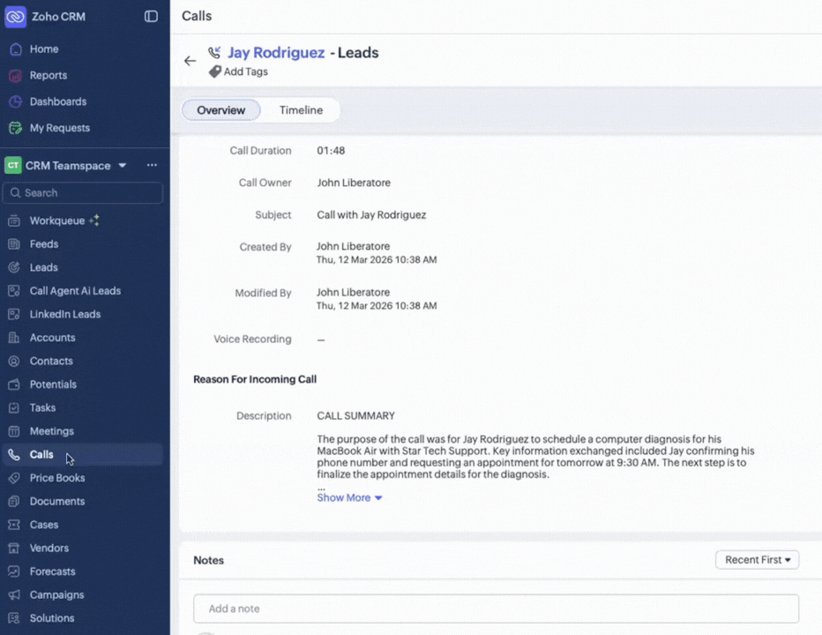Open the Recent First sort dropdown
Image resolution: width=822 pixels, height=635 pixels.
[x=757, y=560]
